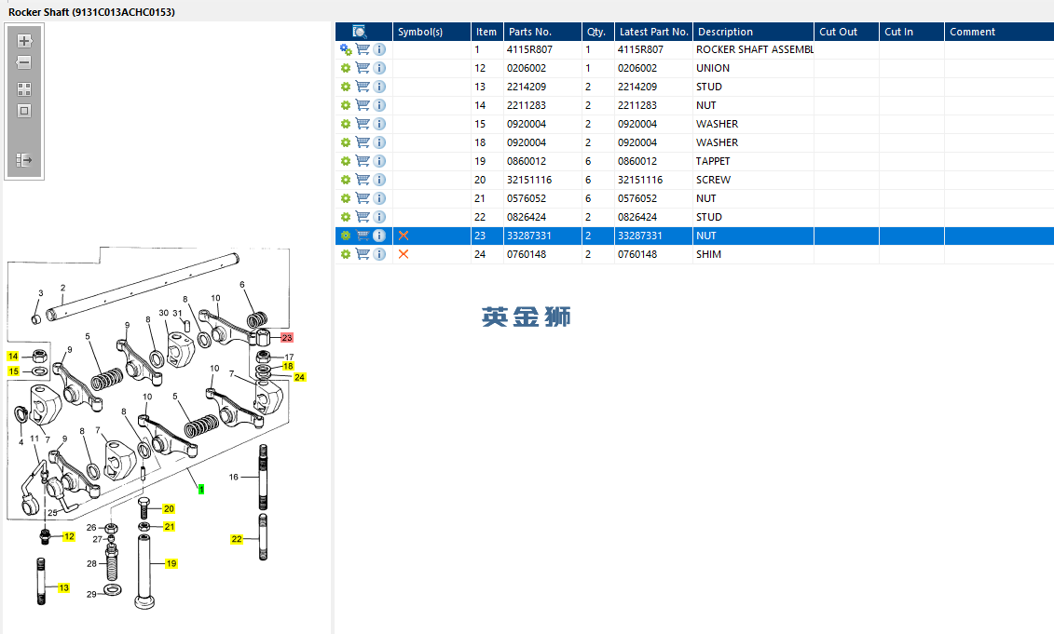Select callout 23 in the diagram
Screen dimensions: 1054x634
click(x=287, y=338)
